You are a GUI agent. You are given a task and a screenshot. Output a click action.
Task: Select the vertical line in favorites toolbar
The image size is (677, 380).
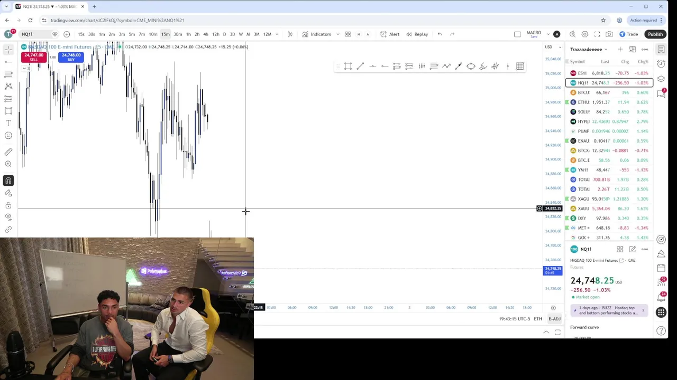[508, 66]
